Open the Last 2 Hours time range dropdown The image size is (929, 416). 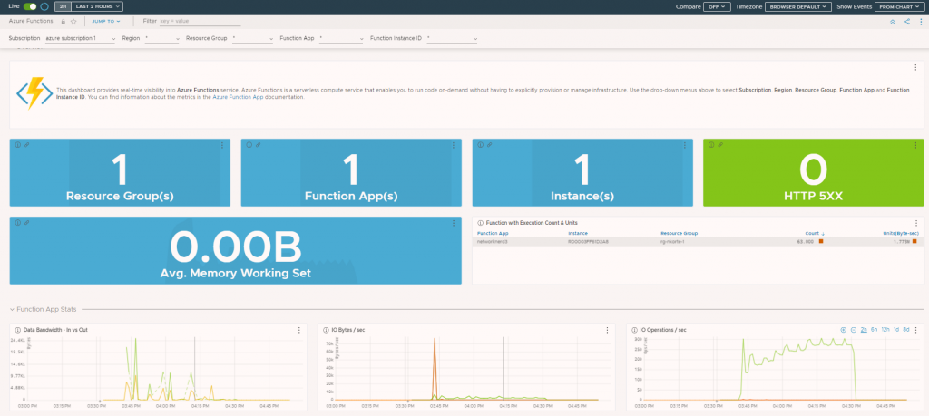click(x=96, y=6)
